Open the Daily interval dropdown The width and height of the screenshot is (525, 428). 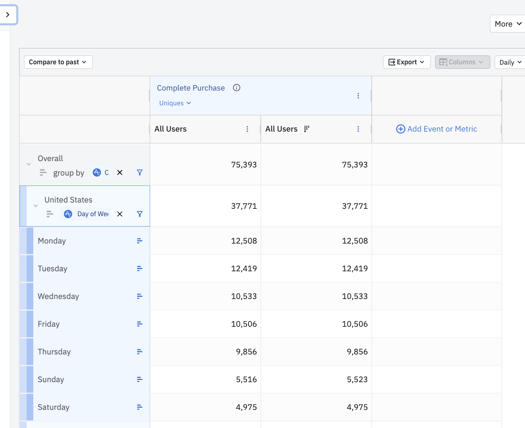click(510, 62)
